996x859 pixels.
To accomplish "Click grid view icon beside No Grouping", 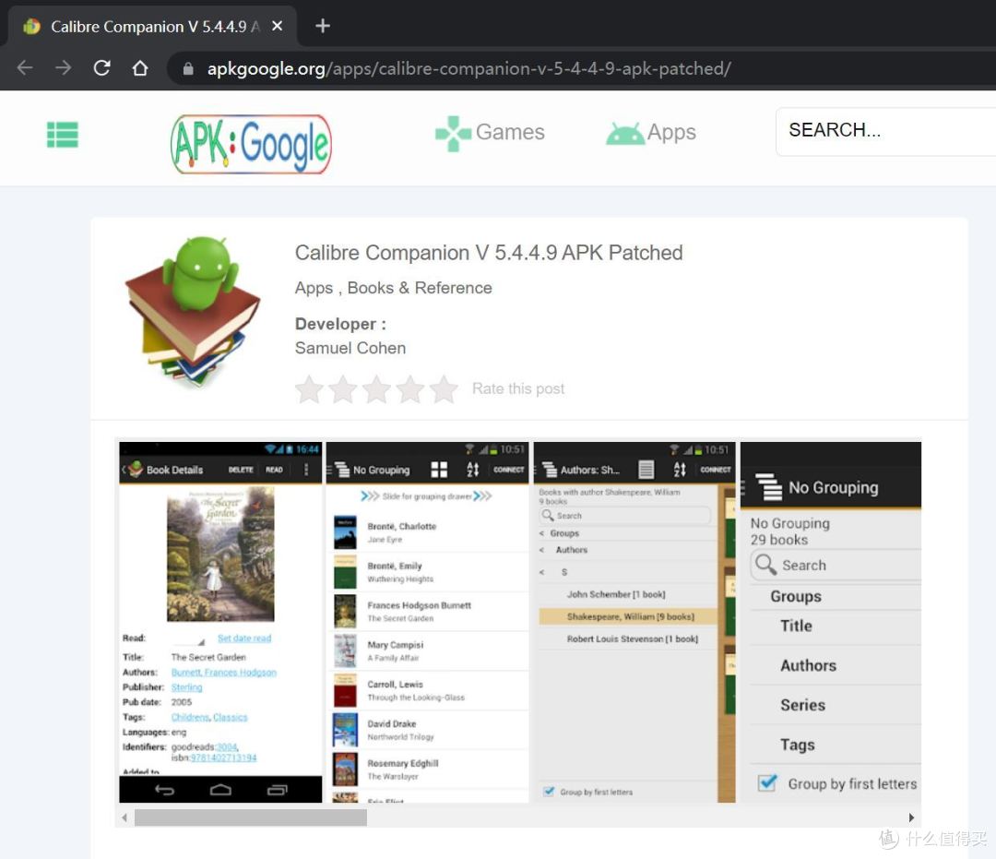I will (x=439, y=470).
